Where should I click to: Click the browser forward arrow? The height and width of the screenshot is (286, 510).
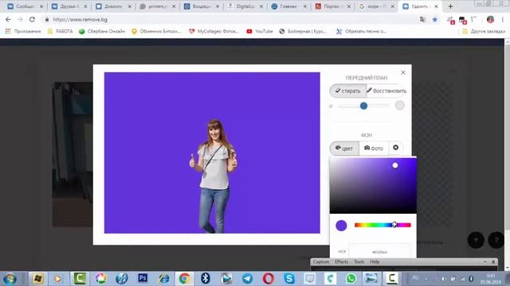click(20, 19)
